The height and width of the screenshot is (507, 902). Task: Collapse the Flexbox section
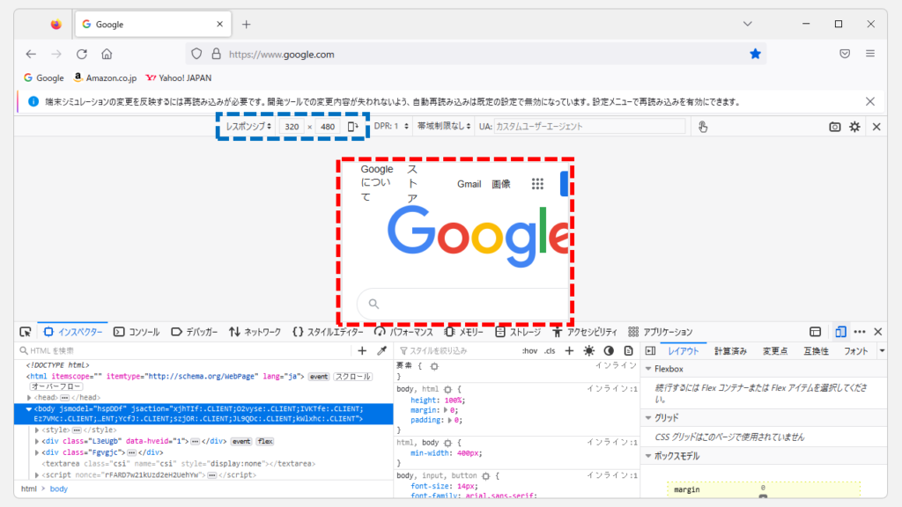coord(648,369)
